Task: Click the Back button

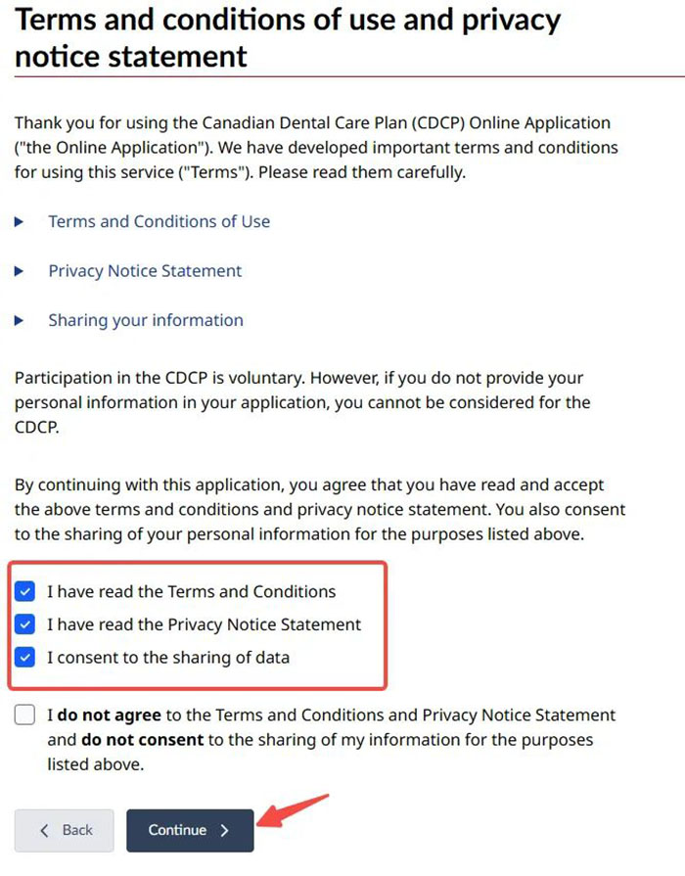Action: point(65,830)
